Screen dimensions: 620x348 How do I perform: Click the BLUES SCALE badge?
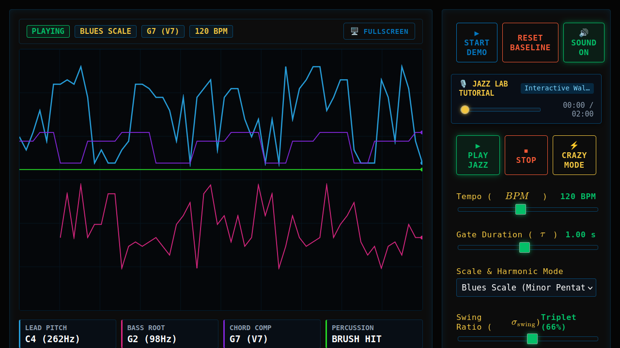pos(106,31)
